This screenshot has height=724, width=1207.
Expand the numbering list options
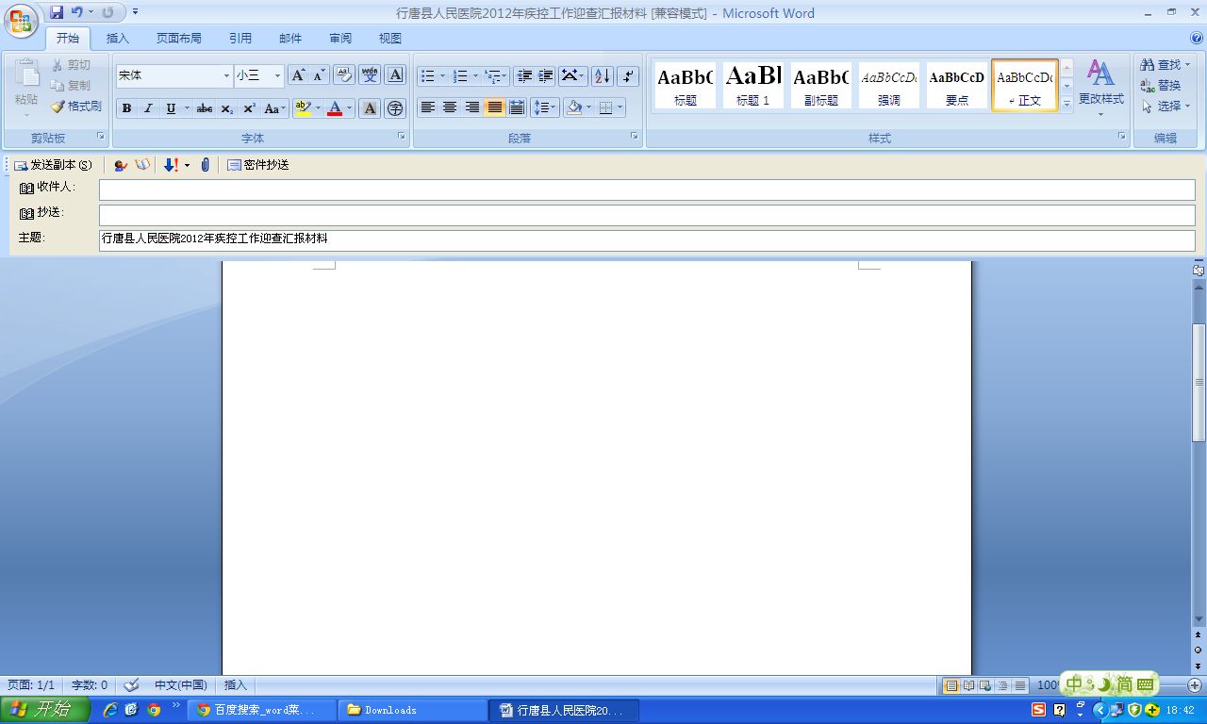tap(475, 75)
